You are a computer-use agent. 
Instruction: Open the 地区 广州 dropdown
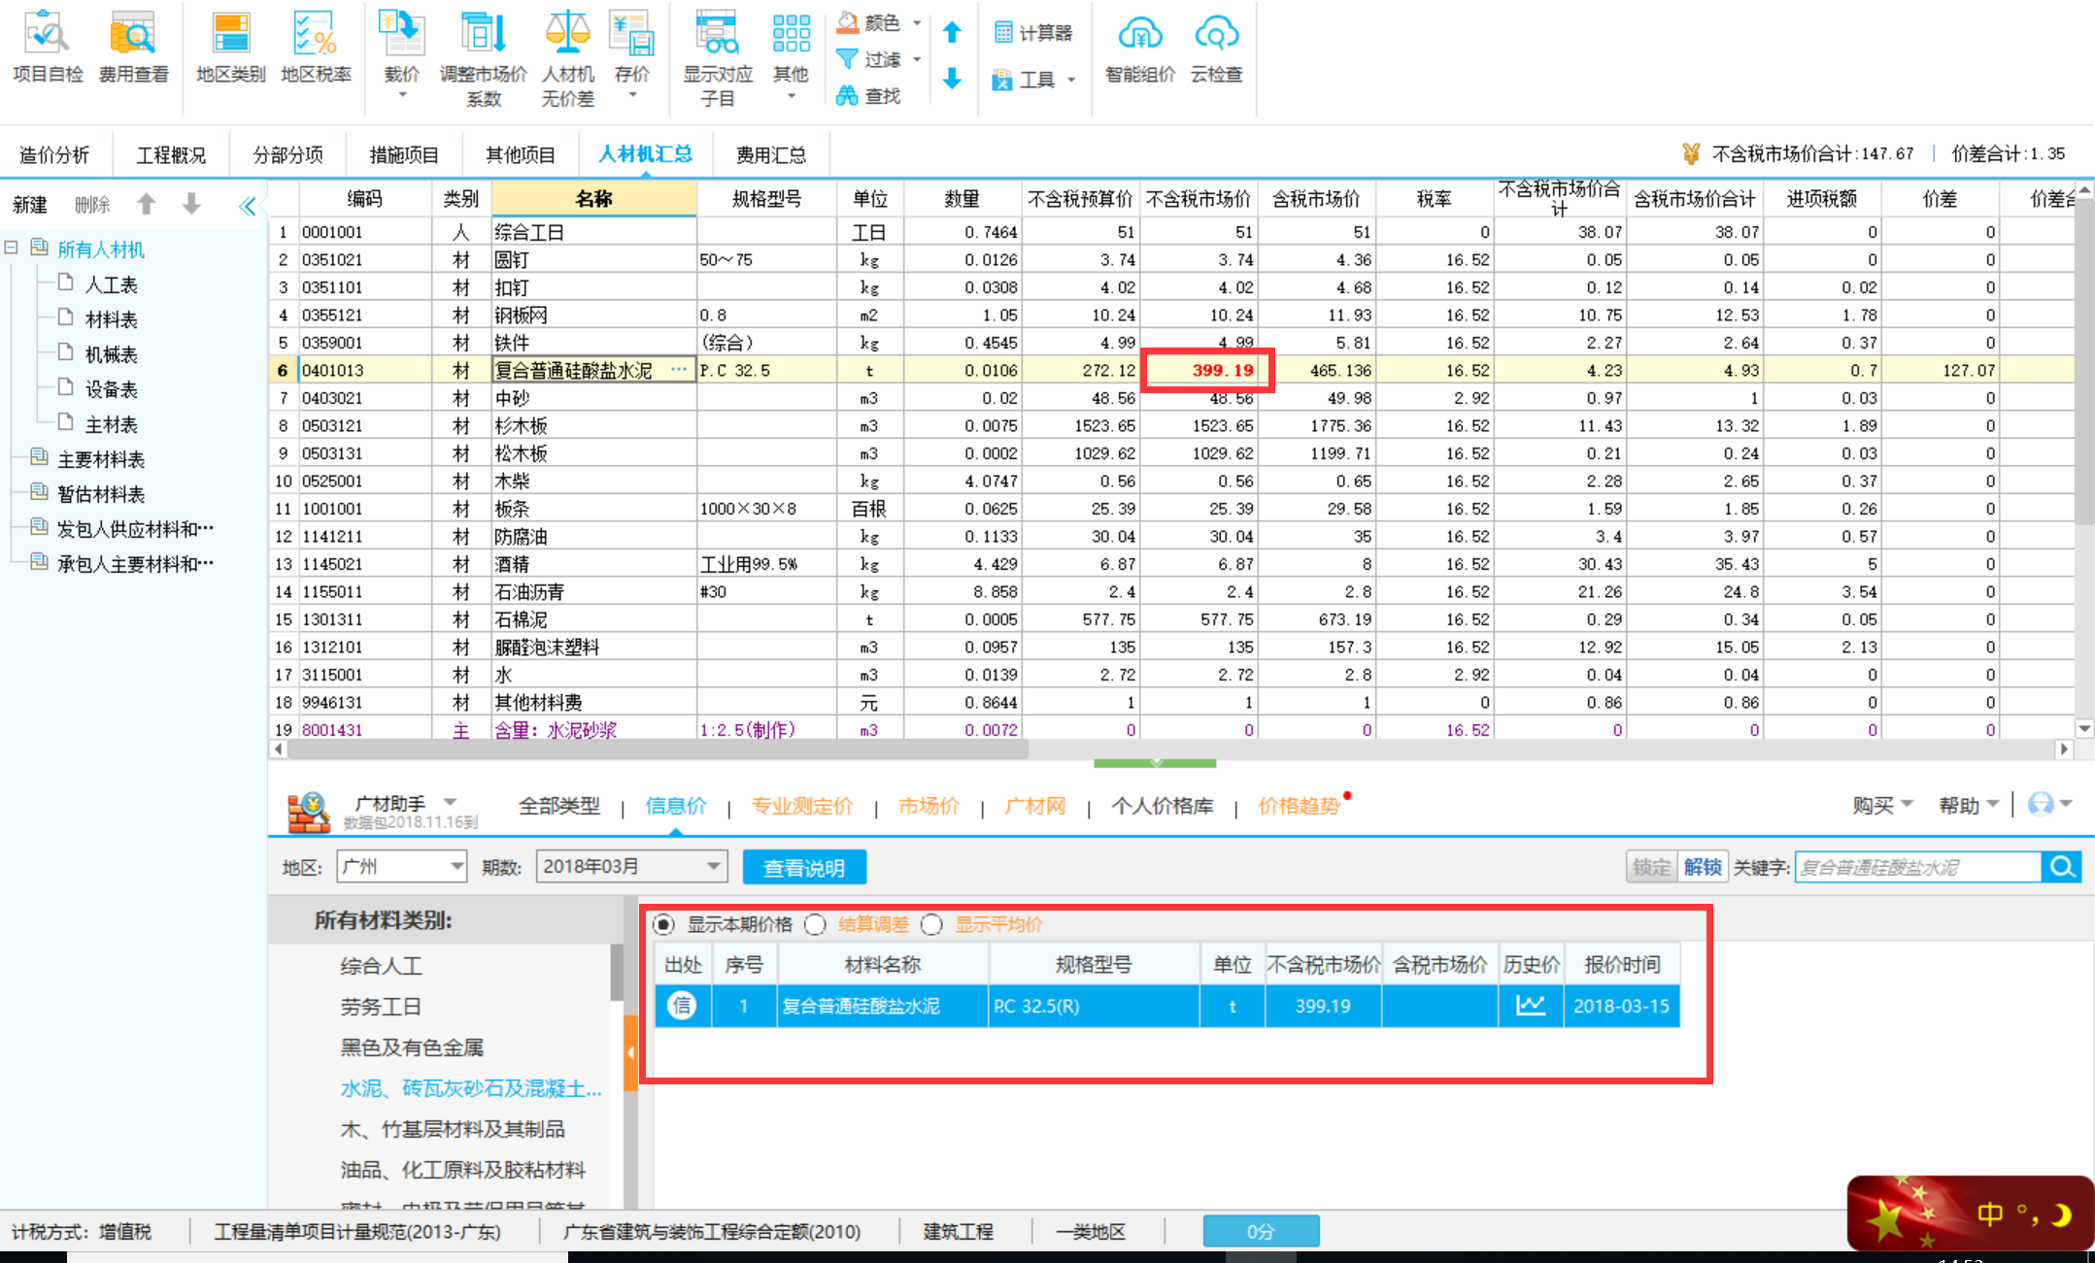coord(402,866)
